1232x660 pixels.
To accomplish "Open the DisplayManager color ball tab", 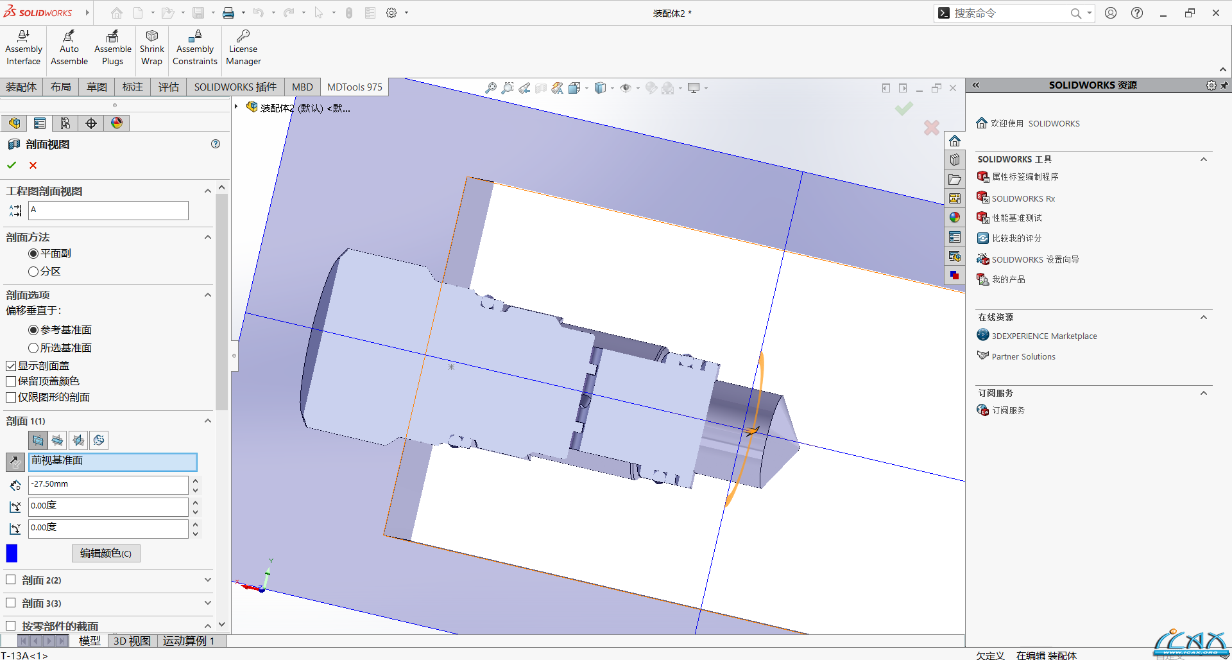I will coord(117,123).
